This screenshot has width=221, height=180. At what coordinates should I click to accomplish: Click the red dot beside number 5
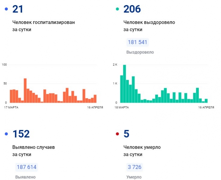[118, 134]
